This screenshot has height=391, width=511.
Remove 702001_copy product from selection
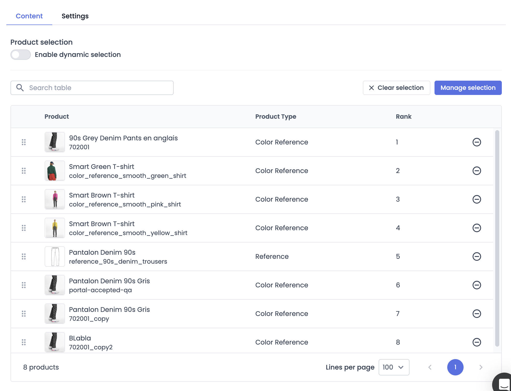click(x=477, y=314)
